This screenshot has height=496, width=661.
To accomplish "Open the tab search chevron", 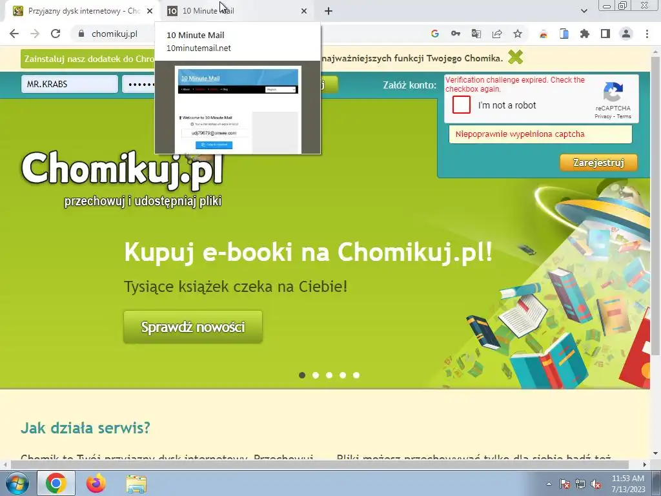I will (x=584, y=11).
